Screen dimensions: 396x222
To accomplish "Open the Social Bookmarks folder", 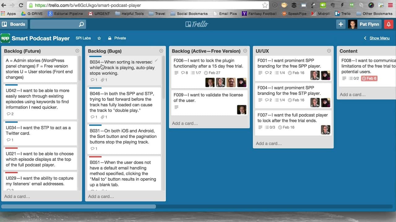I will [x=189, y=14].
